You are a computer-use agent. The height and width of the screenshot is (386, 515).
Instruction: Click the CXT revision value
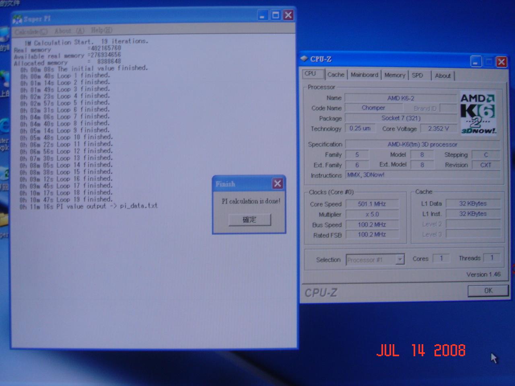click(486, 165)
